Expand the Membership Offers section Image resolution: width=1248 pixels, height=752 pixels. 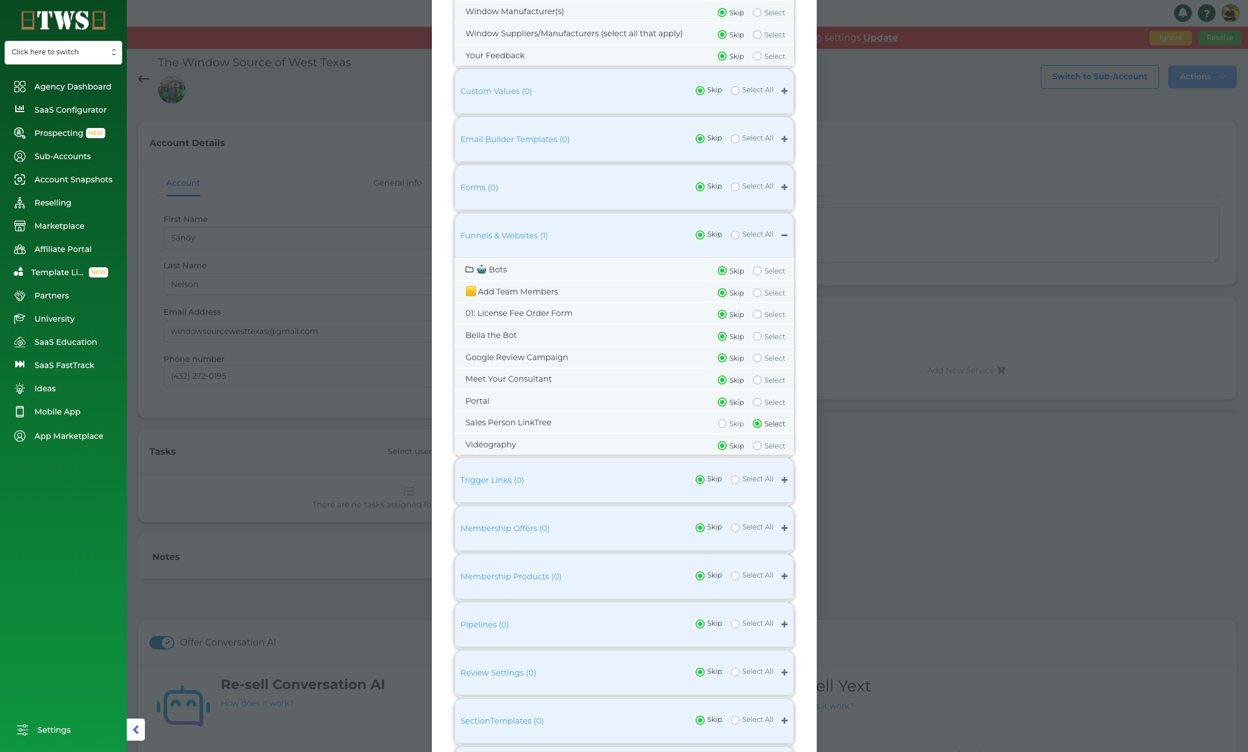[x=784, y=528]
